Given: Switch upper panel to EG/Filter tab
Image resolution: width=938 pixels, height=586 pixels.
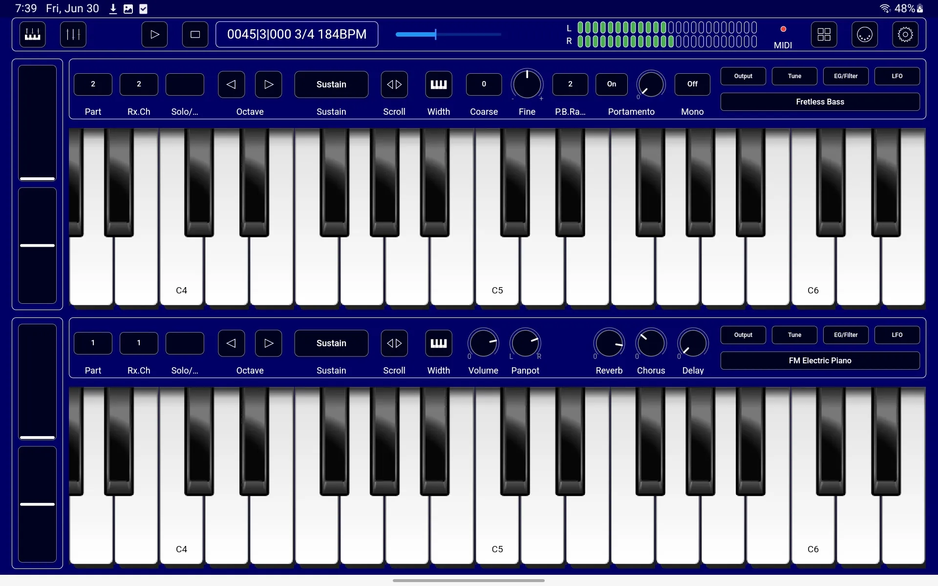Looking at the screenshot, I should click(846, 76).
